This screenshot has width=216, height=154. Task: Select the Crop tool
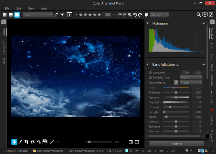coord(26,142)
